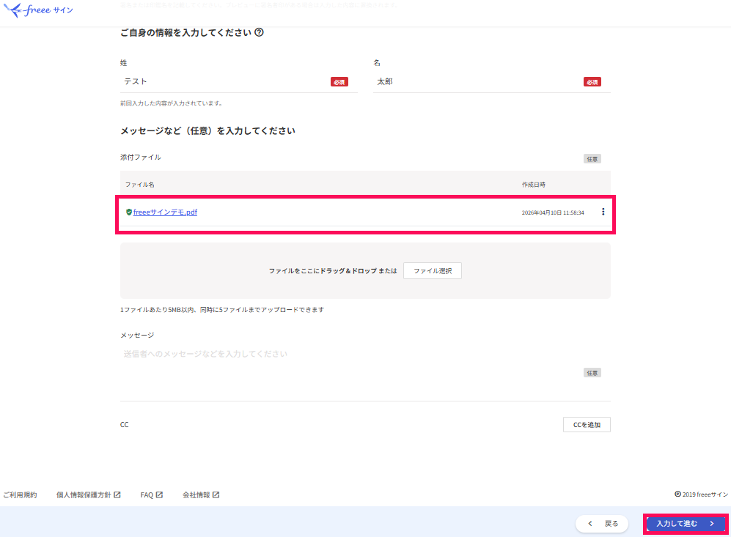Open the FAQ footer link
Viewport: 731px width, 537px height.
147,495
